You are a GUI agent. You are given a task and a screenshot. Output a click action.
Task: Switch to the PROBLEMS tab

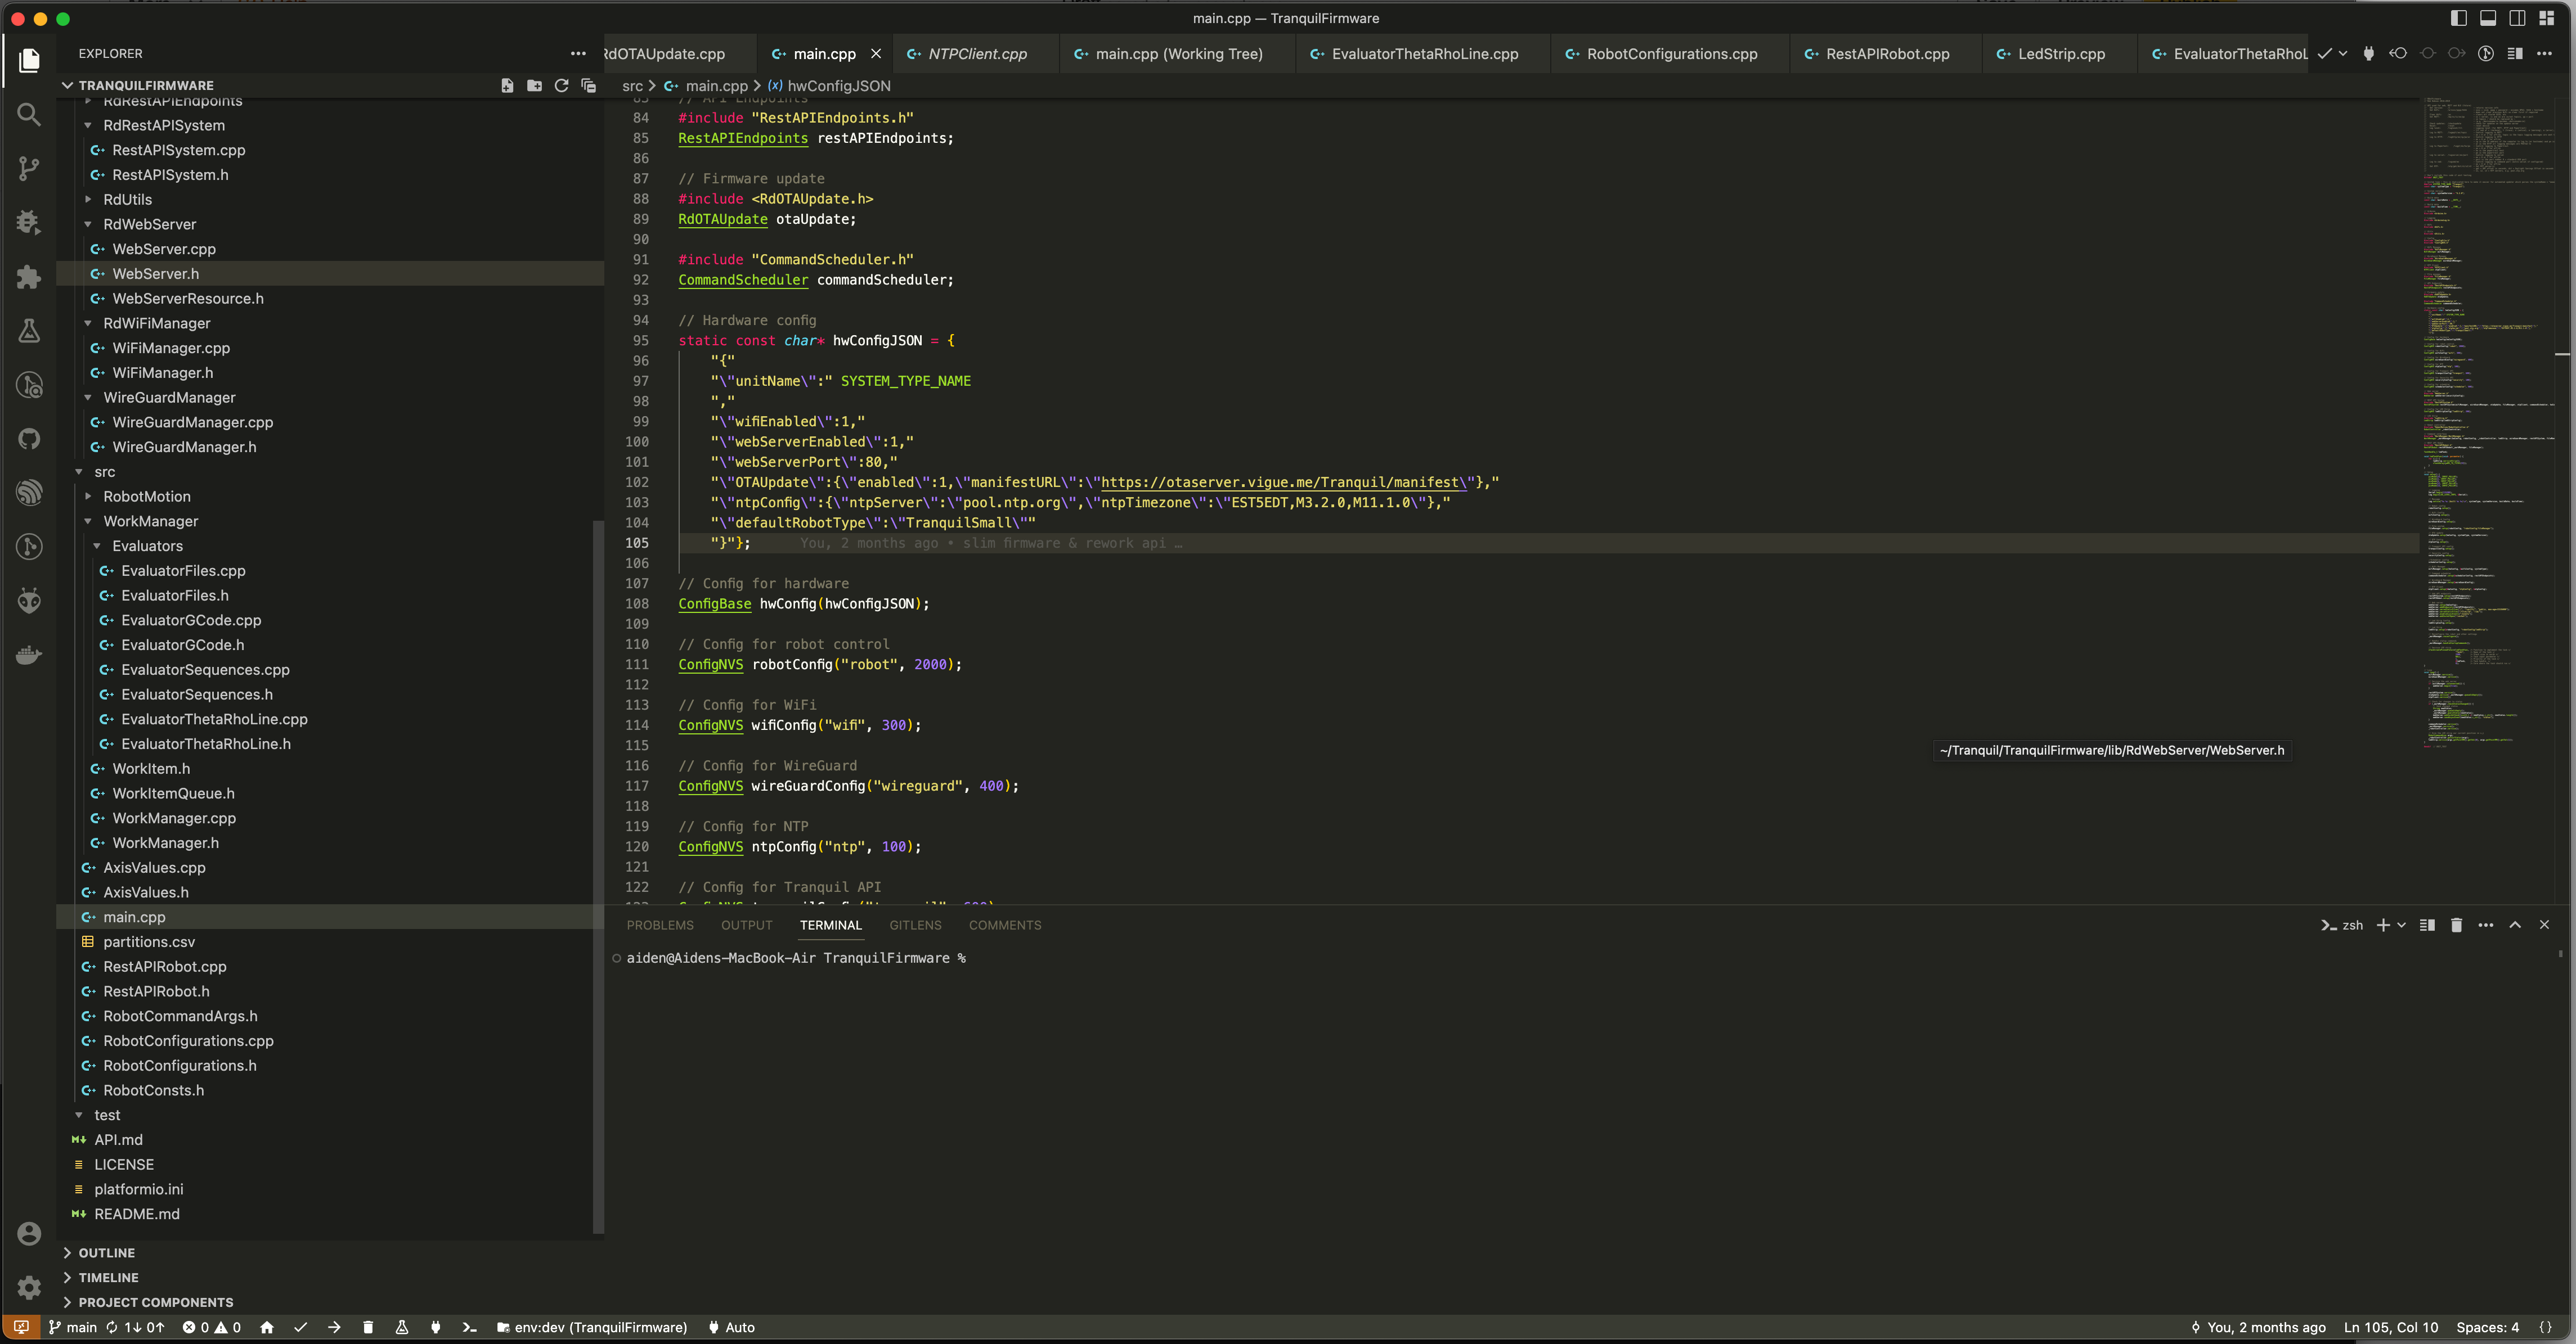coord(660,924)
